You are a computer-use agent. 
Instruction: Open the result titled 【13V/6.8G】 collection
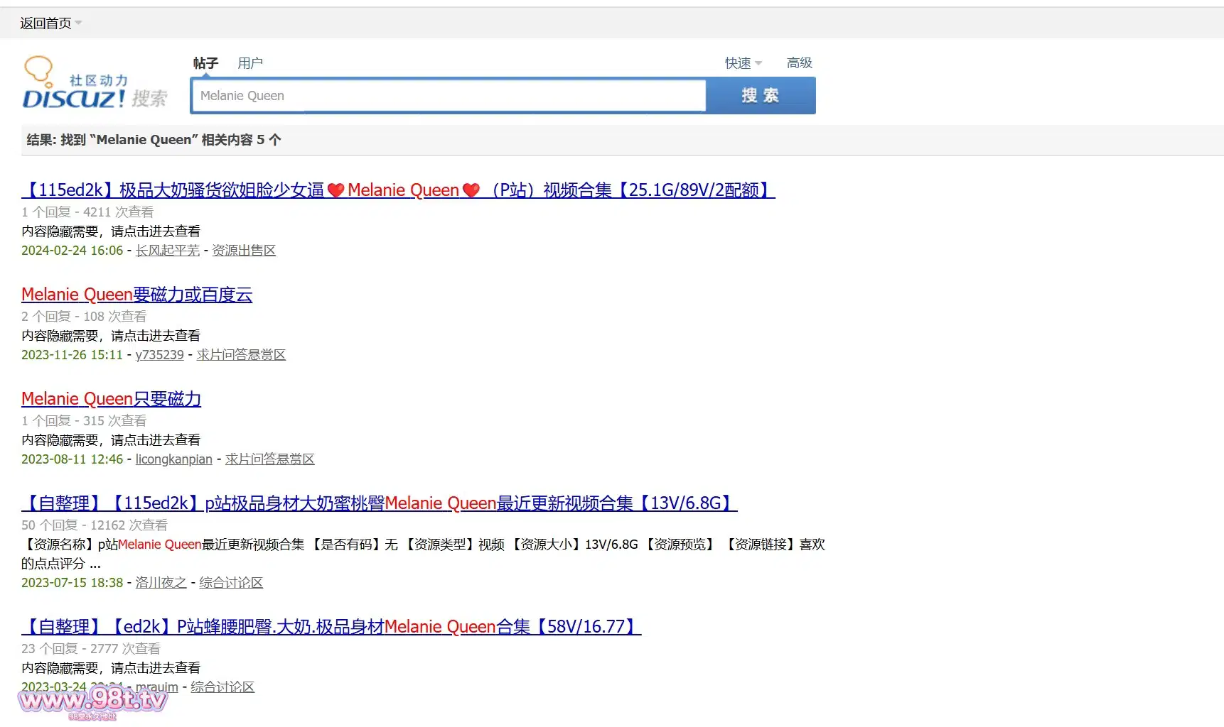click(380, 503)
